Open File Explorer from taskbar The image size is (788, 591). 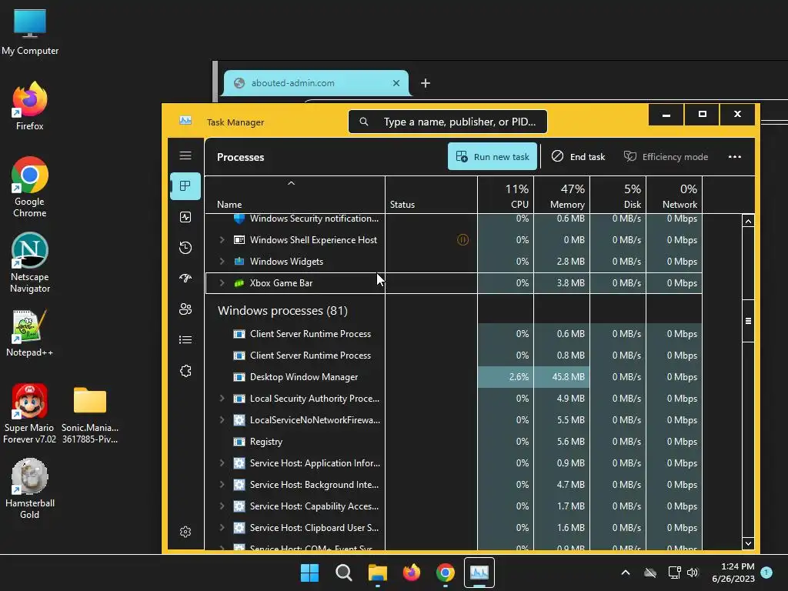click(377, 573)
